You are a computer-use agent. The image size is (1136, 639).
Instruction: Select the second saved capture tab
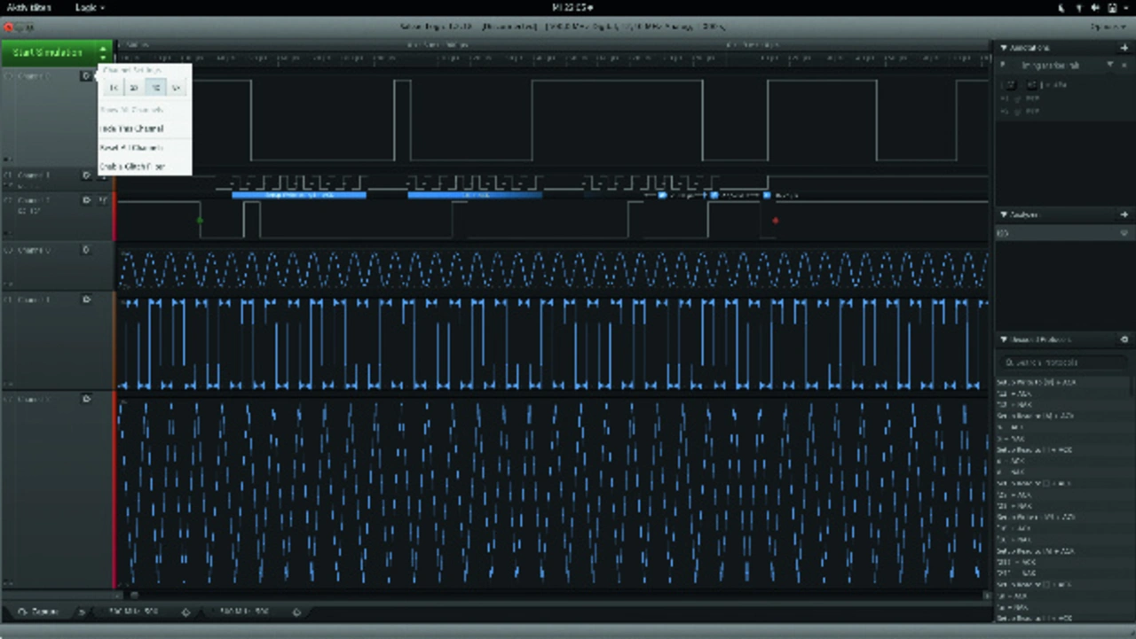click(244, 612)
